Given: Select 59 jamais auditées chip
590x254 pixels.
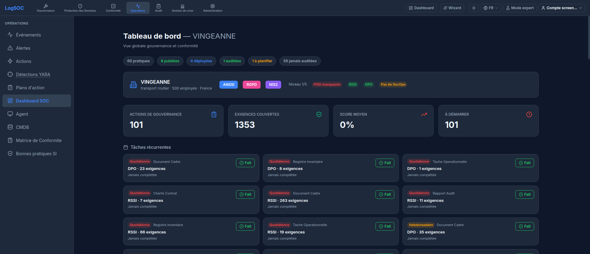Looking at the screenshot, I should click(x=300, y=61).
